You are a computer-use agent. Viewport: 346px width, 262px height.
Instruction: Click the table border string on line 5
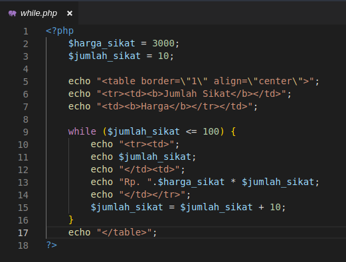click(205, 81)
